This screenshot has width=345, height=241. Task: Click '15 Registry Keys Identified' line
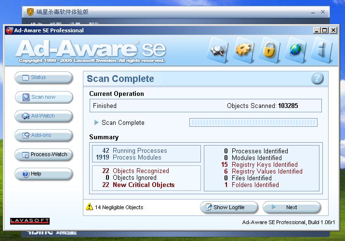pyautogui.click(x=259, y=164)
